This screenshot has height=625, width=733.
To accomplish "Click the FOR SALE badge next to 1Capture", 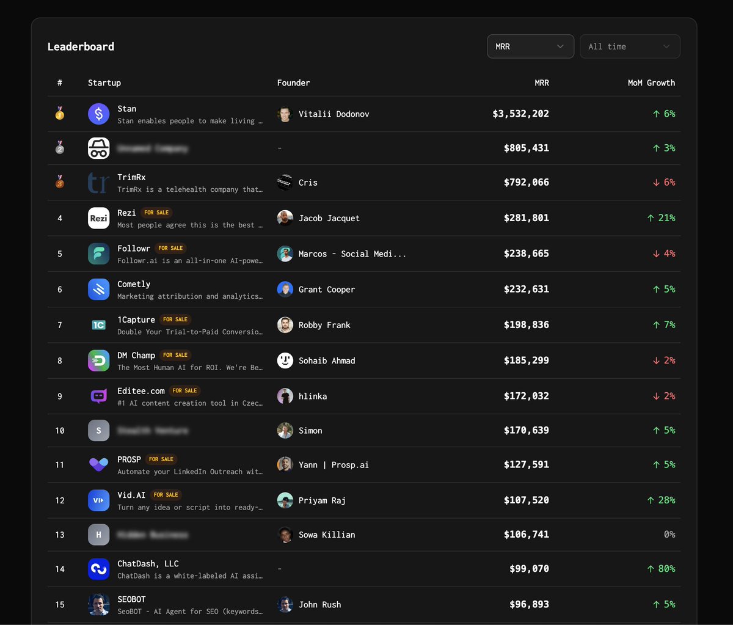I will [175, 320].
